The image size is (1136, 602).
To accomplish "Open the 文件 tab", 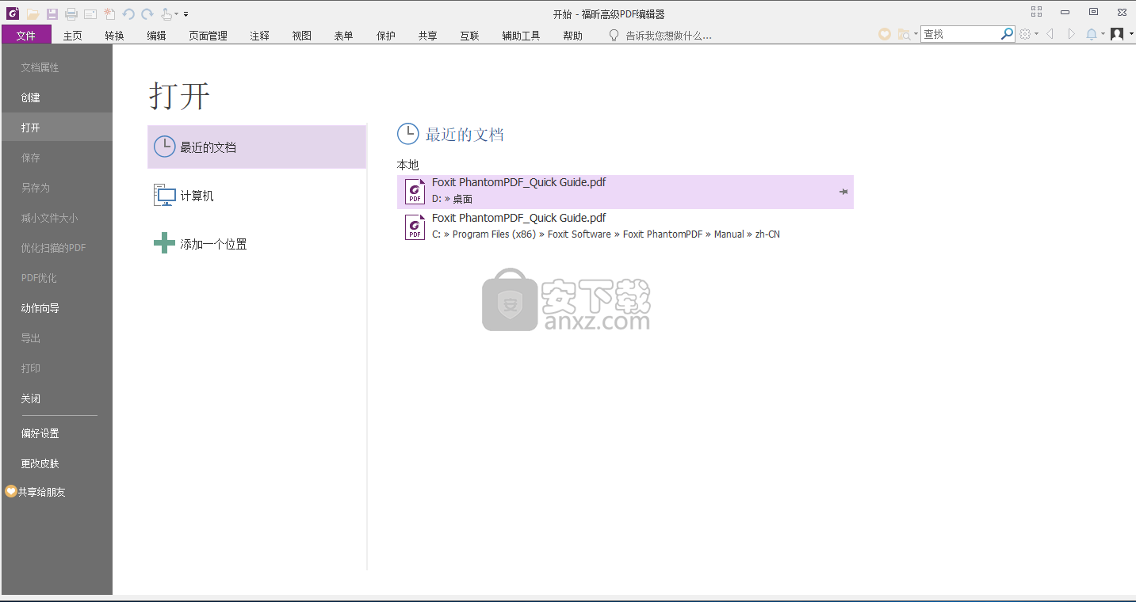I will pos(26,35).
